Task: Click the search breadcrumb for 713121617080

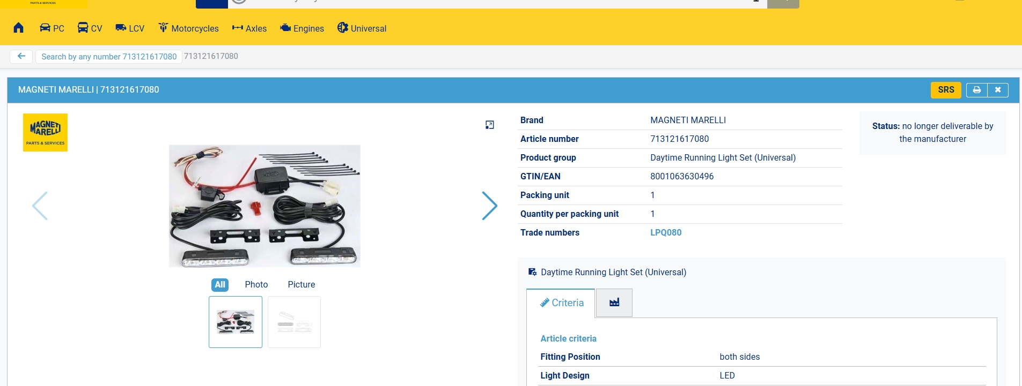Action: pyautogui.click(x=109, y=57)
